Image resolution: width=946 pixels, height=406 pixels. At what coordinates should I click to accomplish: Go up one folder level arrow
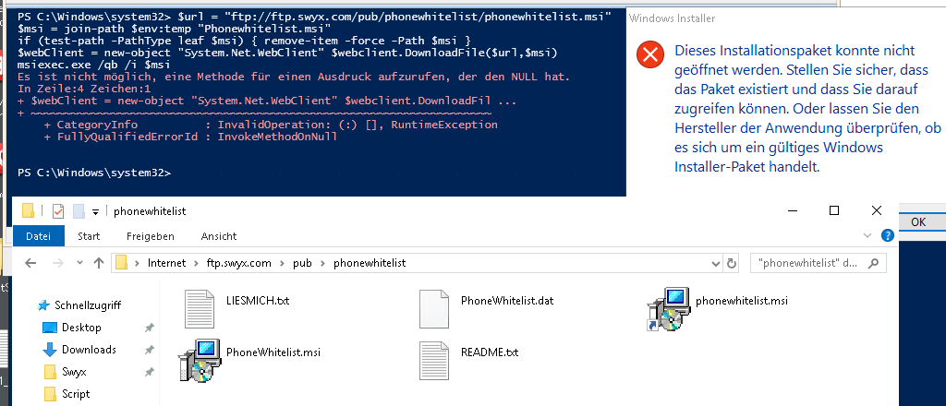coord(99,263)
